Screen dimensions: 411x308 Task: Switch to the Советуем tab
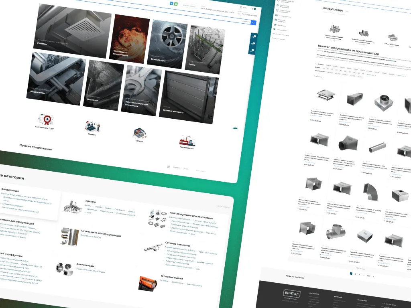click(x=177, y=168)
